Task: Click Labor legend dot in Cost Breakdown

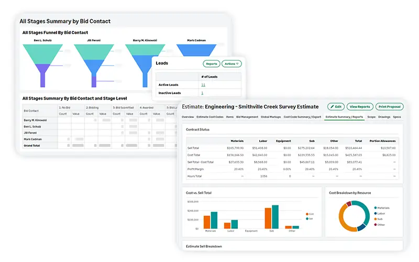Action: tap(376, 213)
